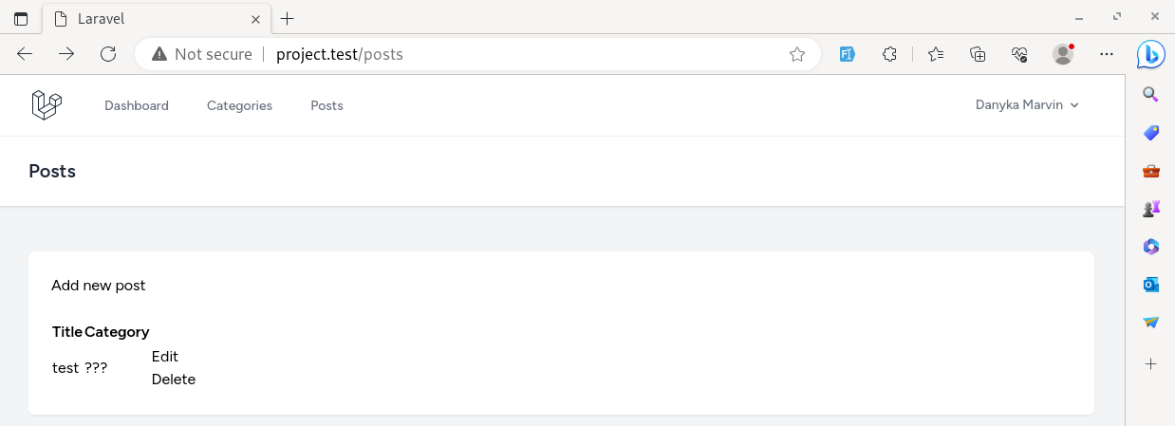Click Edit for the test post
This screenshot has height=426, width=1175.
(x=165, y=357)
